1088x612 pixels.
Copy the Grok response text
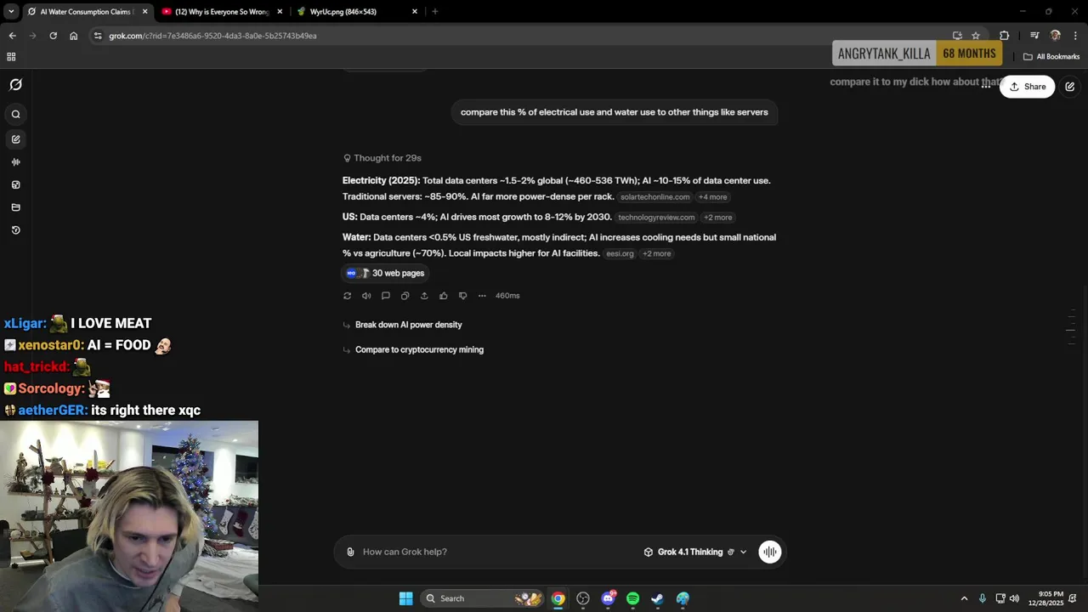[x=405, y=296]
